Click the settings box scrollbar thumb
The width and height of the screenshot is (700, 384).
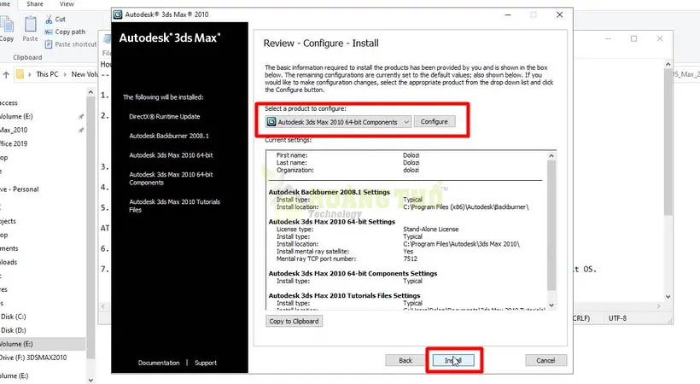coord(551,225)
